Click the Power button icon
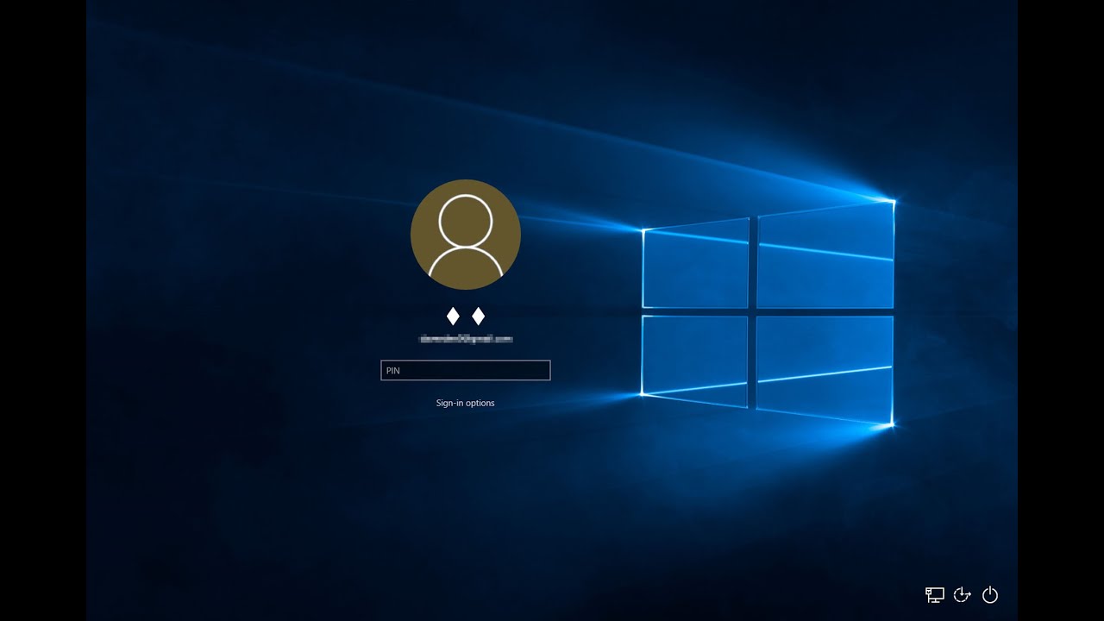The image size is (1104, 621). pos(990,595)
